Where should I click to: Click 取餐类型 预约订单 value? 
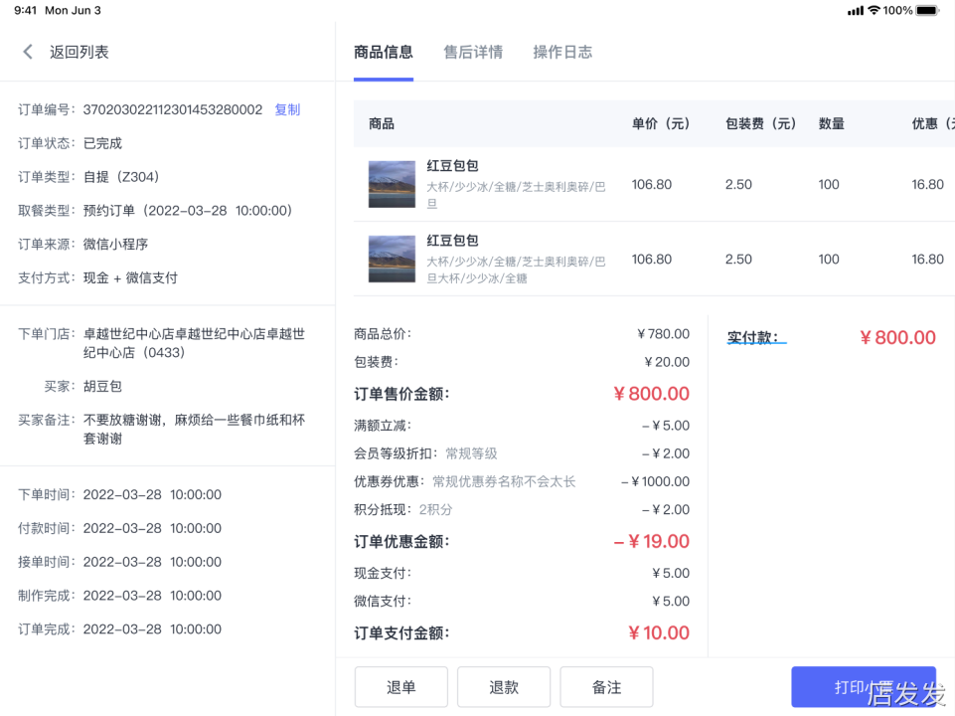[188, 210]
